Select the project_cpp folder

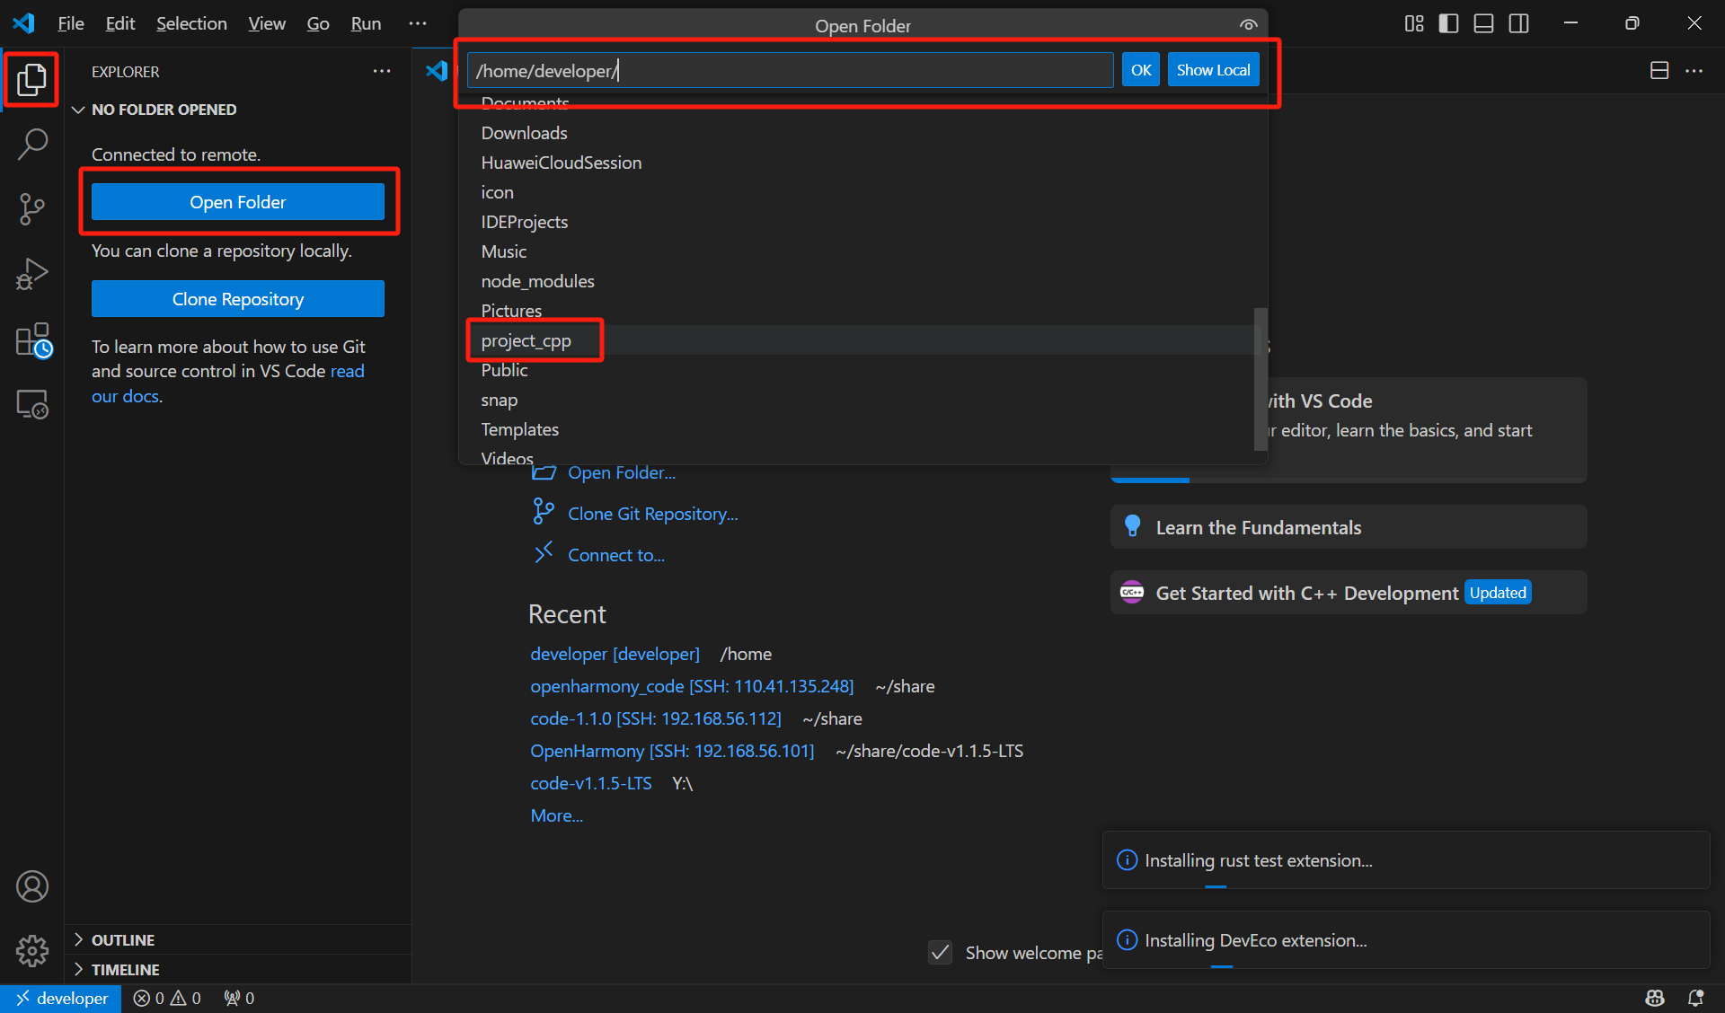(526, 340)
